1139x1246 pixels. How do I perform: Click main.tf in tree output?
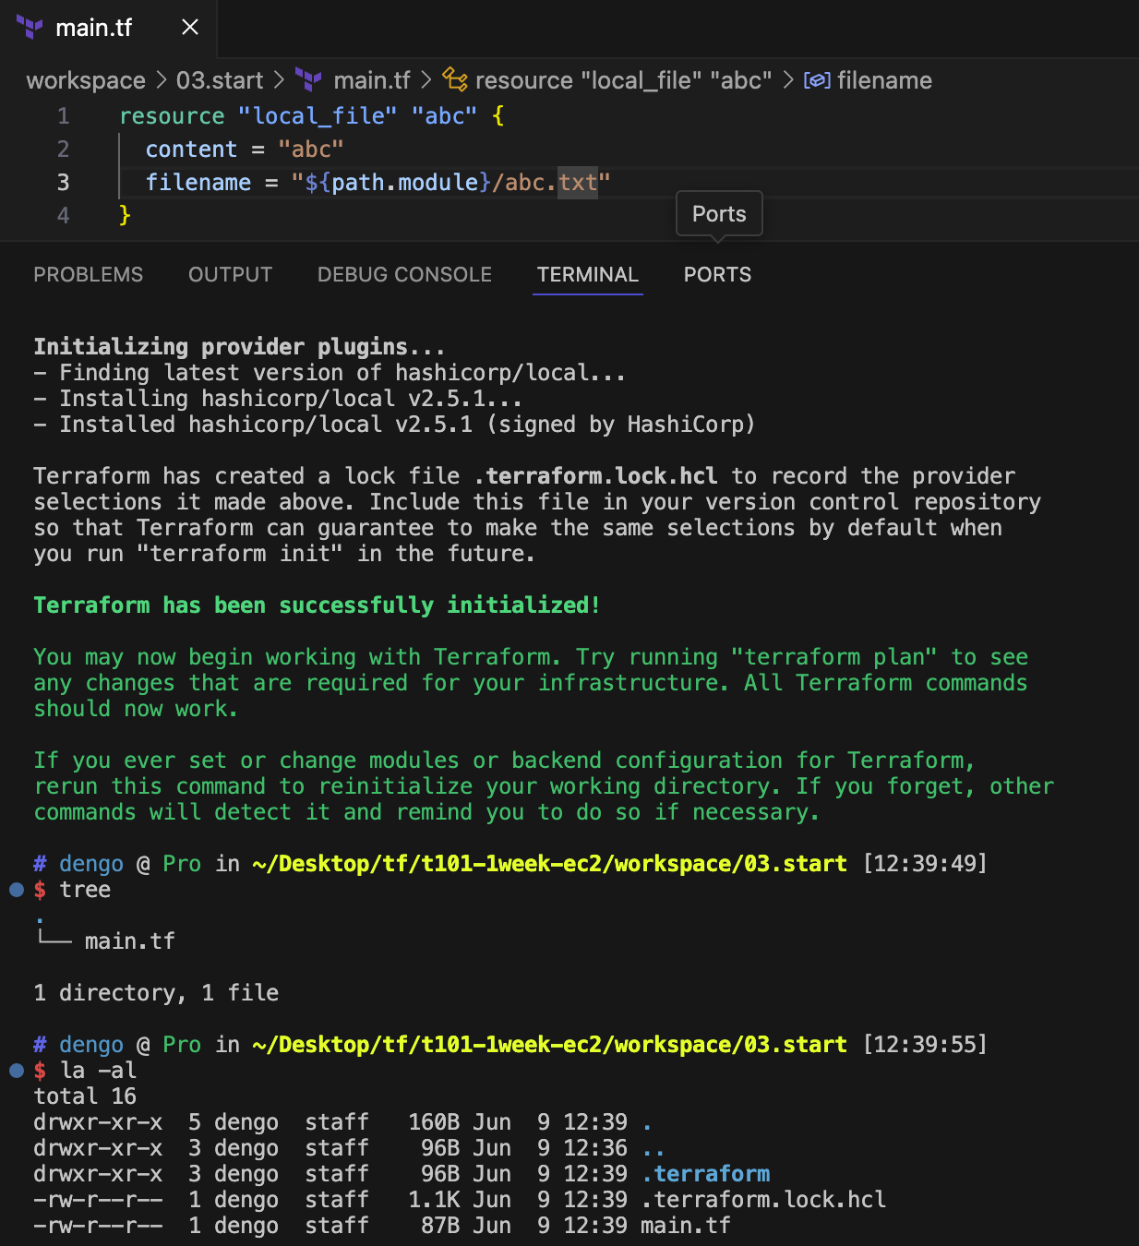pos(130,941)
